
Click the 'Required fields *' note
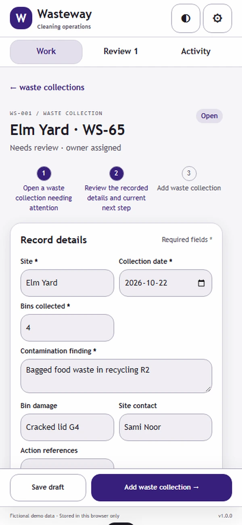[x=187, y=239]
